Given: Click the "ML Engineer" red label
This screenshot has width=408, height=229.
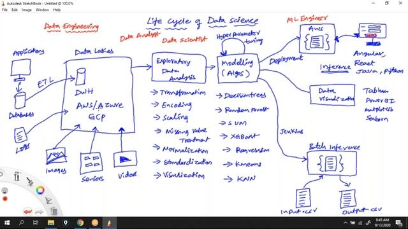Looking at the screenshot, I should tap(307, 18).
